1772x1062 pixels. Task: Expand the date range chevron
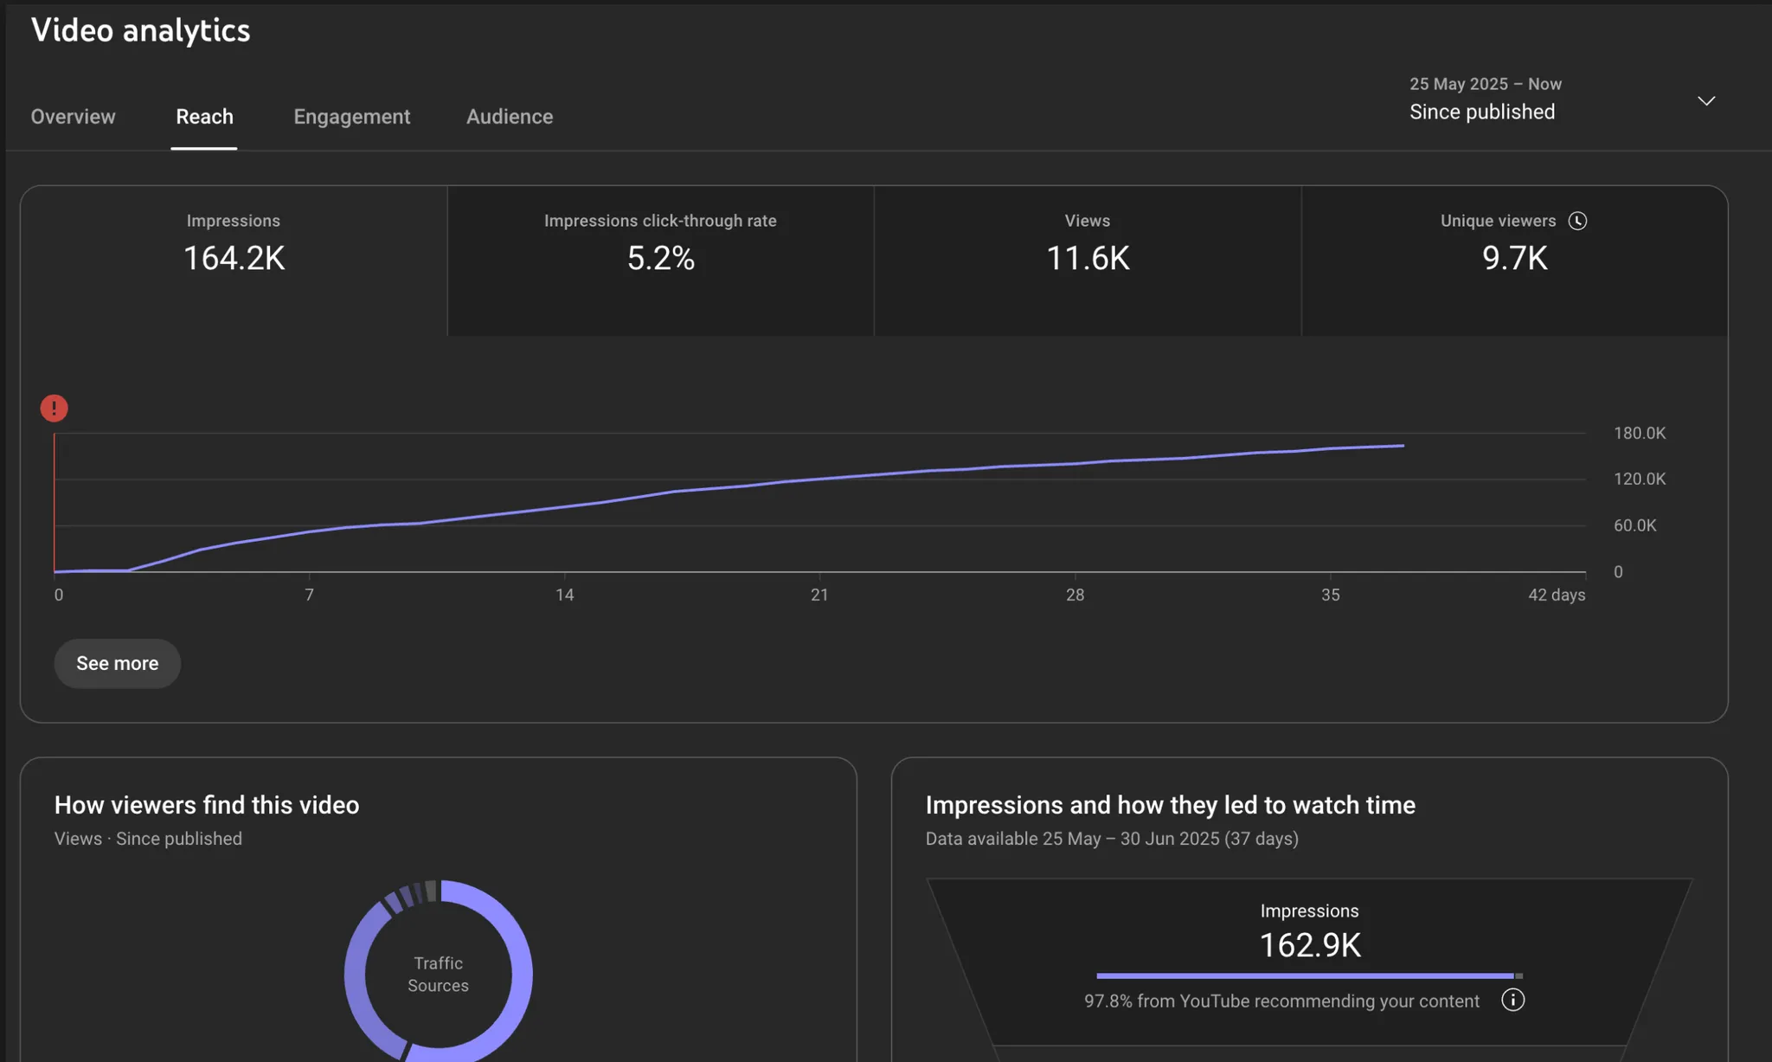[x=1705, y=101]
